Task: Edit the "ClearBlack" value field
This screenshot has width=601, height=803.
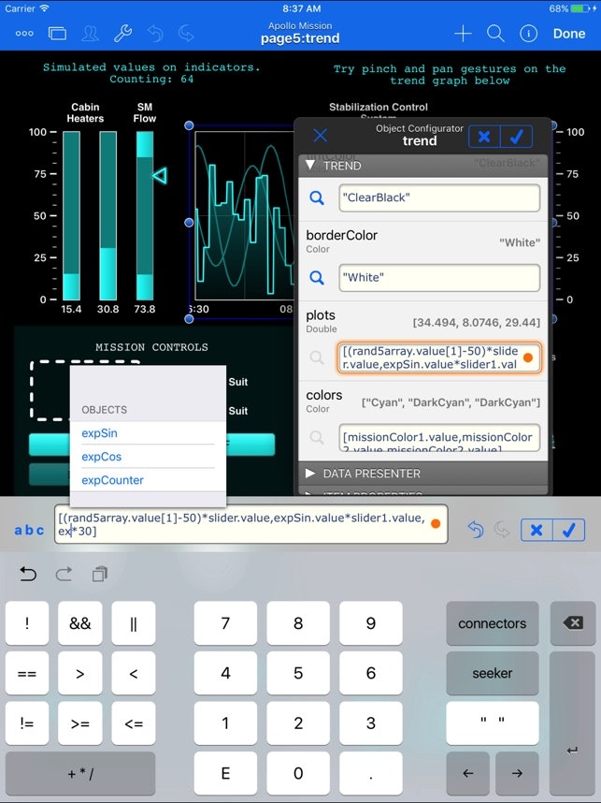Action: click(439, 197)
